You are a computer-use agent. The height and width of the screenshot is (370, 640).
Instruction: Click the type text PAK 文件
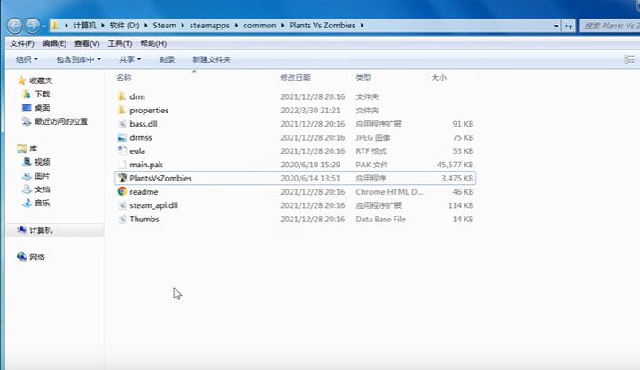pos(371,165)
